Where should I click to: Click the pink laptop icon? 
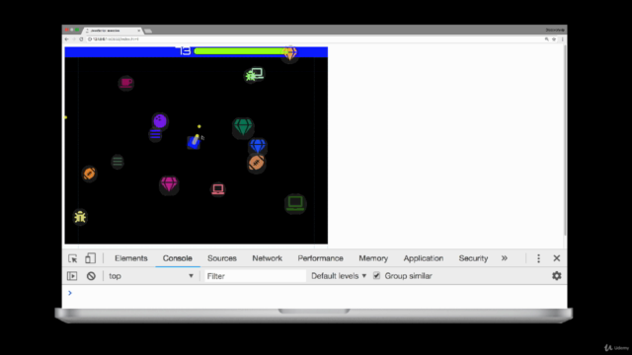[x=218, y=189]
